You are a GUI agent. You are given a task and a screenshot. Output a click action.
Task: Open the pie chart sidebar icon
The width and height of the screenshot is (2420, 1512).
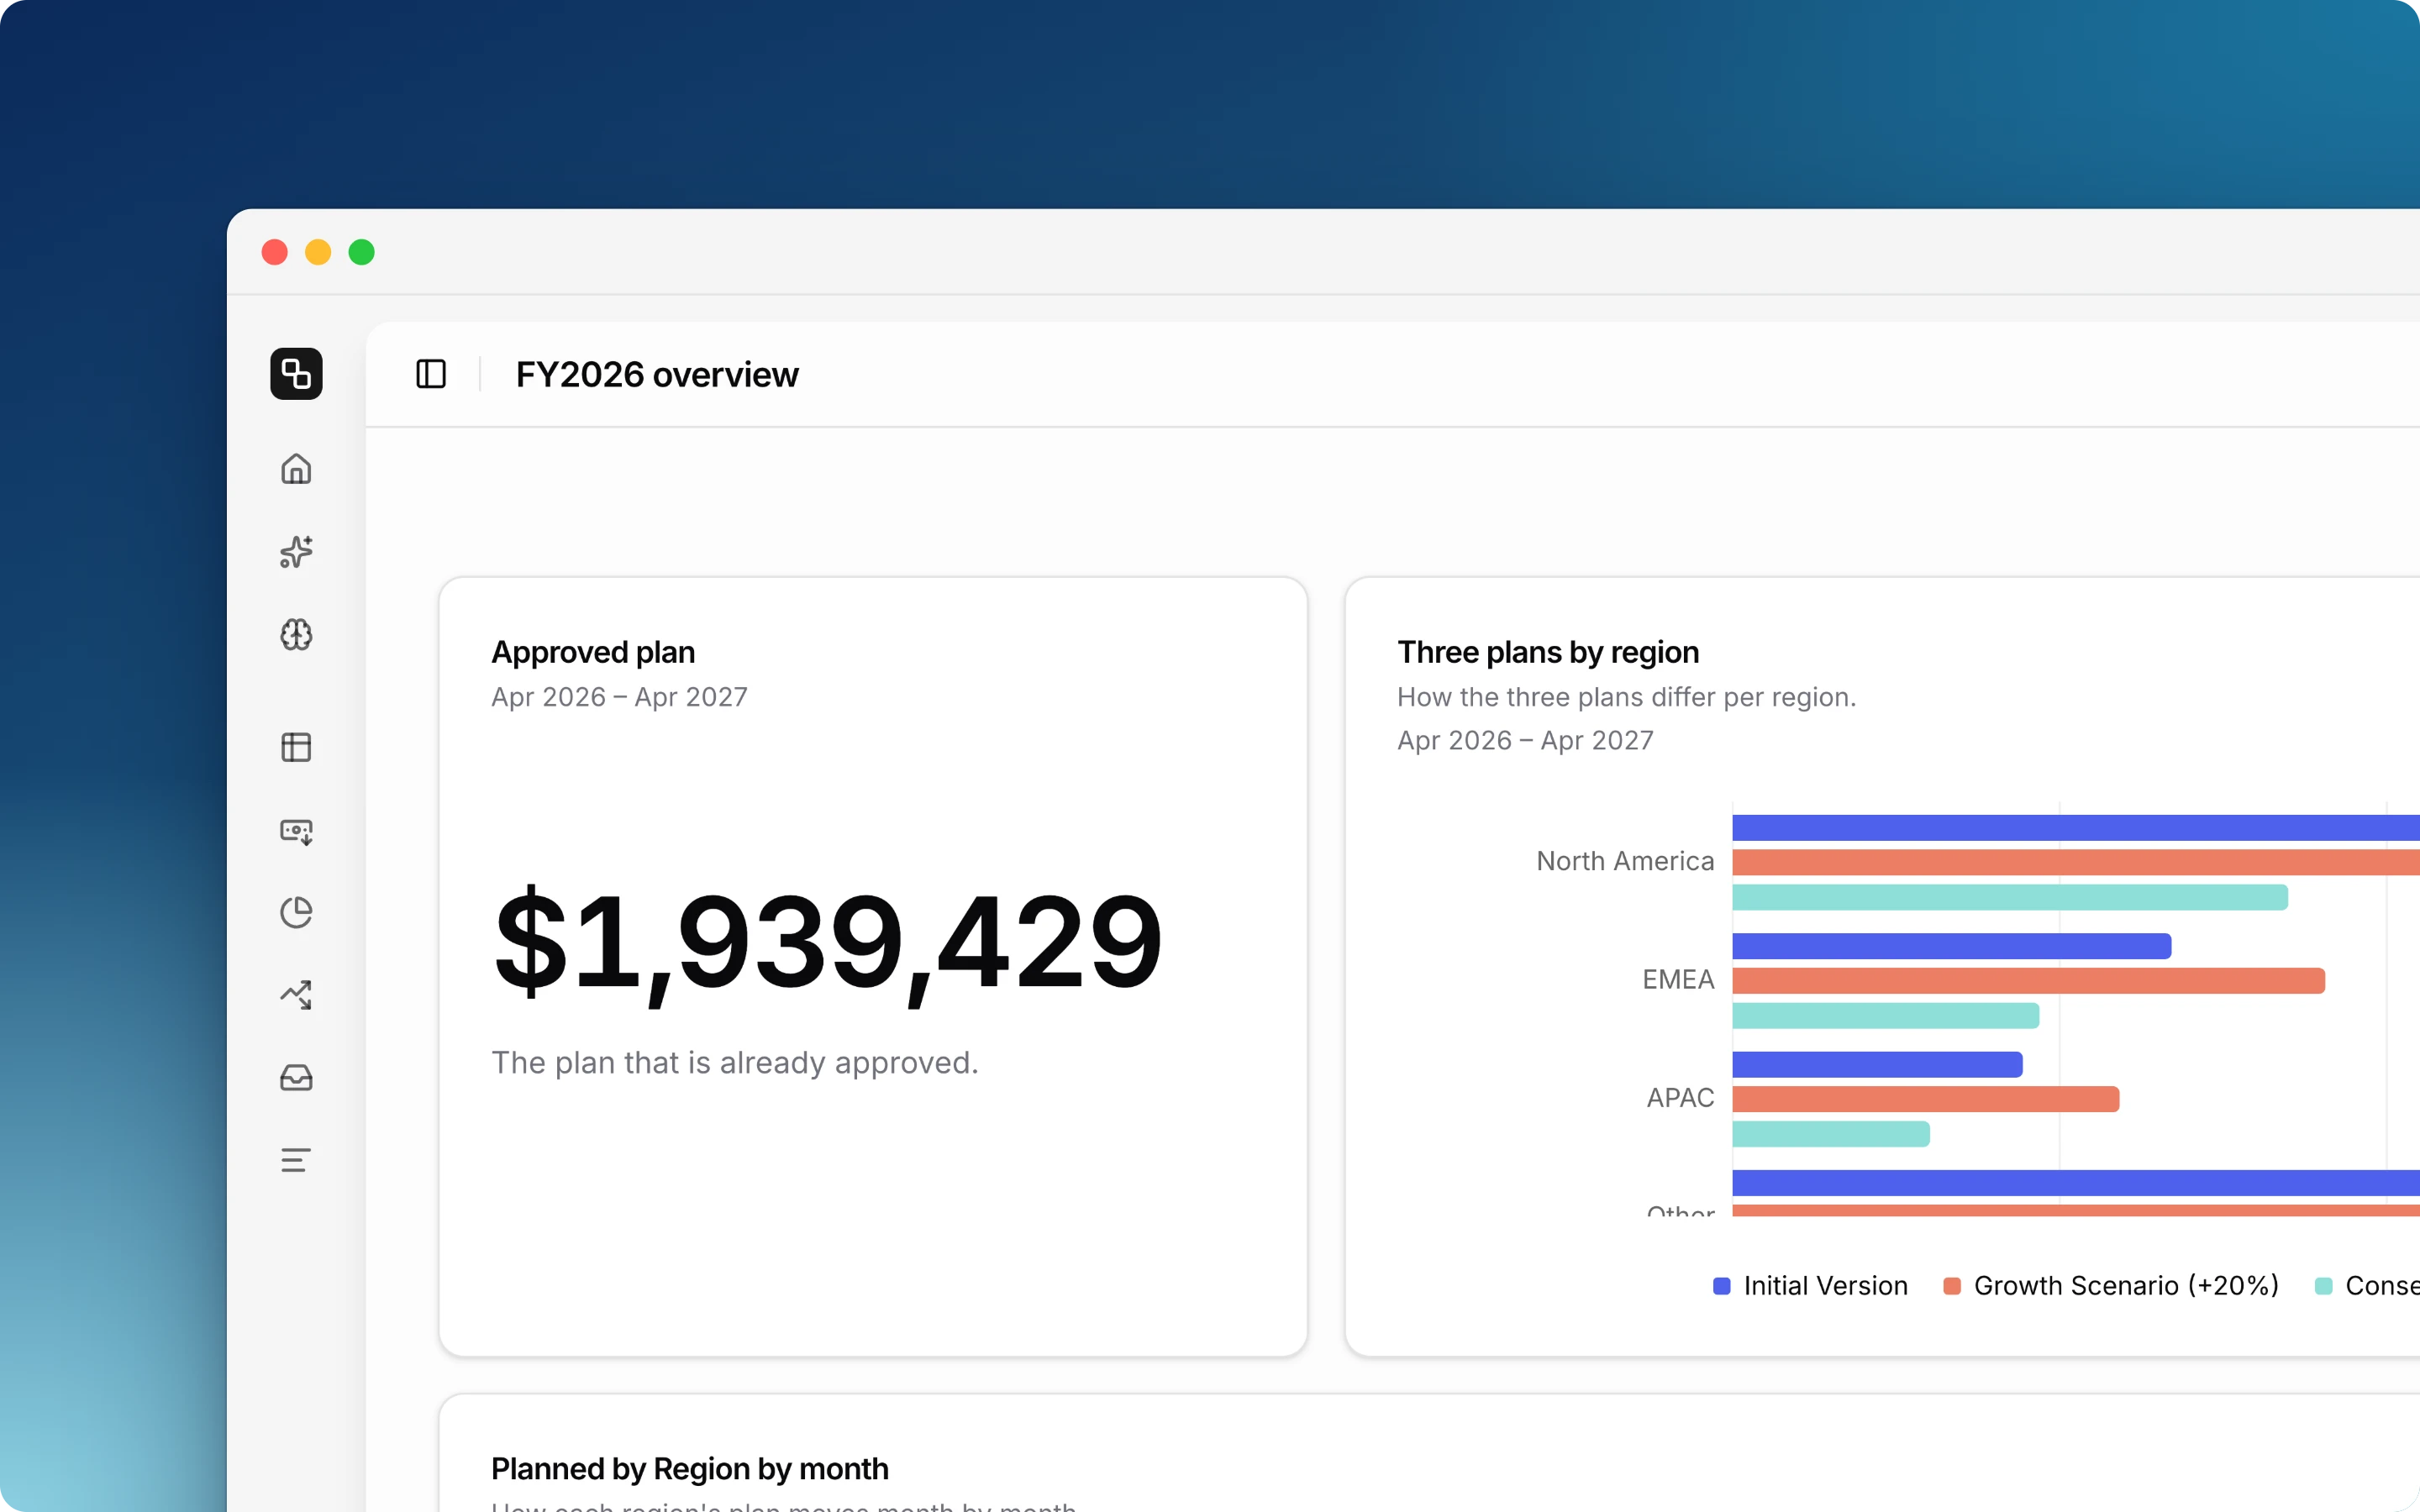pos(296,912)
